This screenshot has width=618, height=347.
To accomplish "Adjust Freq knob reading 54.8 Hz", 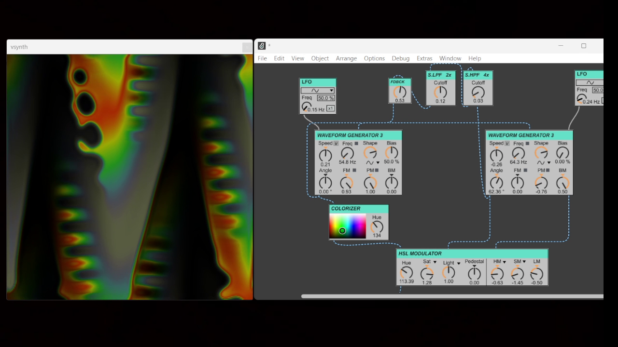I will (347, 153).
